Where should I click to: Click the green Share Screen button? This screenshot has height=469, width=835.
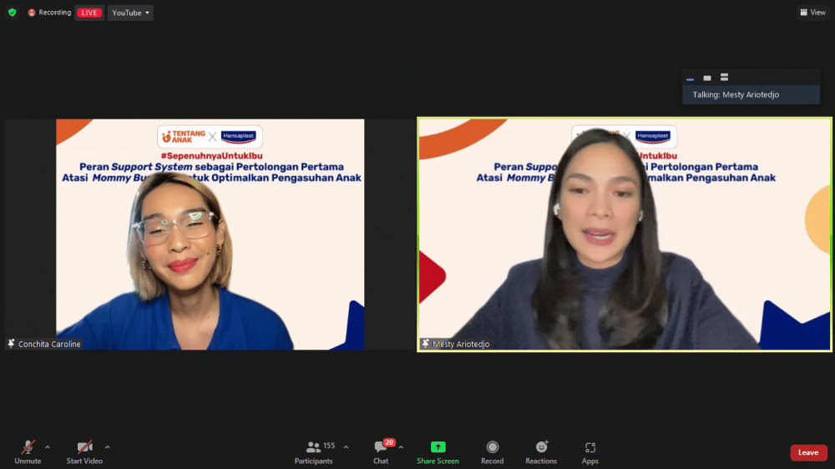click(438, 452)
